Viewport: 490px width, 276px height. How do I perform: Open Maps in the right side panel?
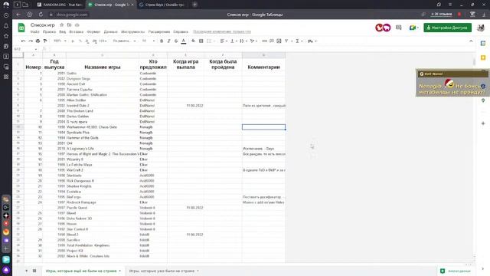[483, 100]
